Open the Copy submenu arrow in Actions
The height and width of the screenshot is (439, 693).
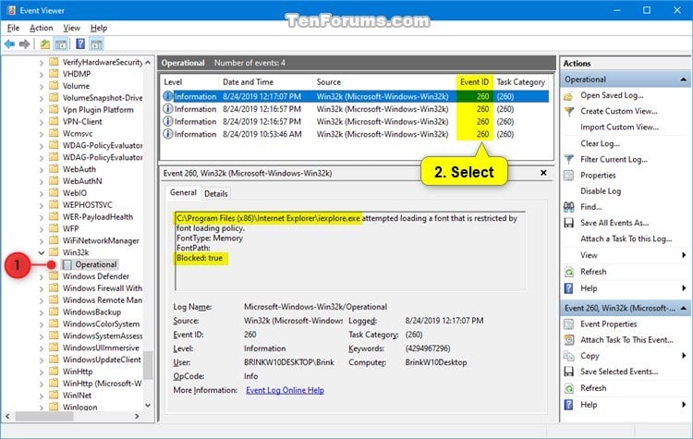684,356
